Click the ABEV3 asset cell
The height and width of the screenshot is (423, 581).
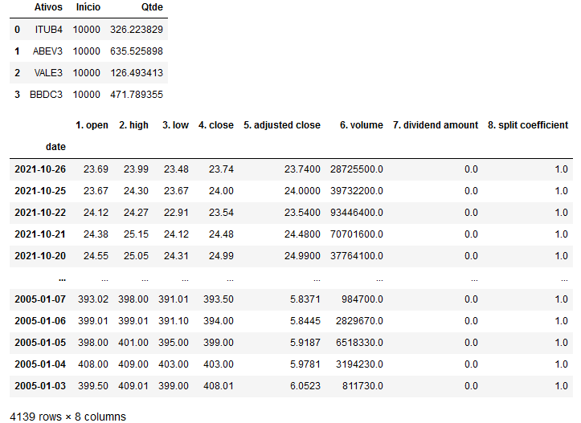pos(47,51)
